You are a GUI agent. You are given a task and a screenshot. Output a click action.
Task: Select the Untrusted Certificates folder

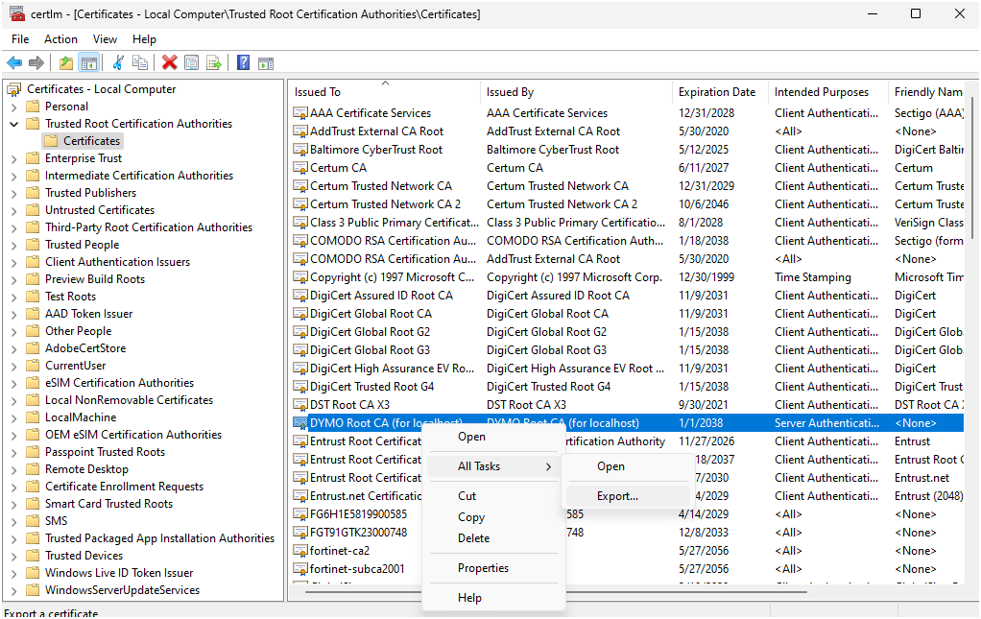pyautogui.click(x=99, y=210)
